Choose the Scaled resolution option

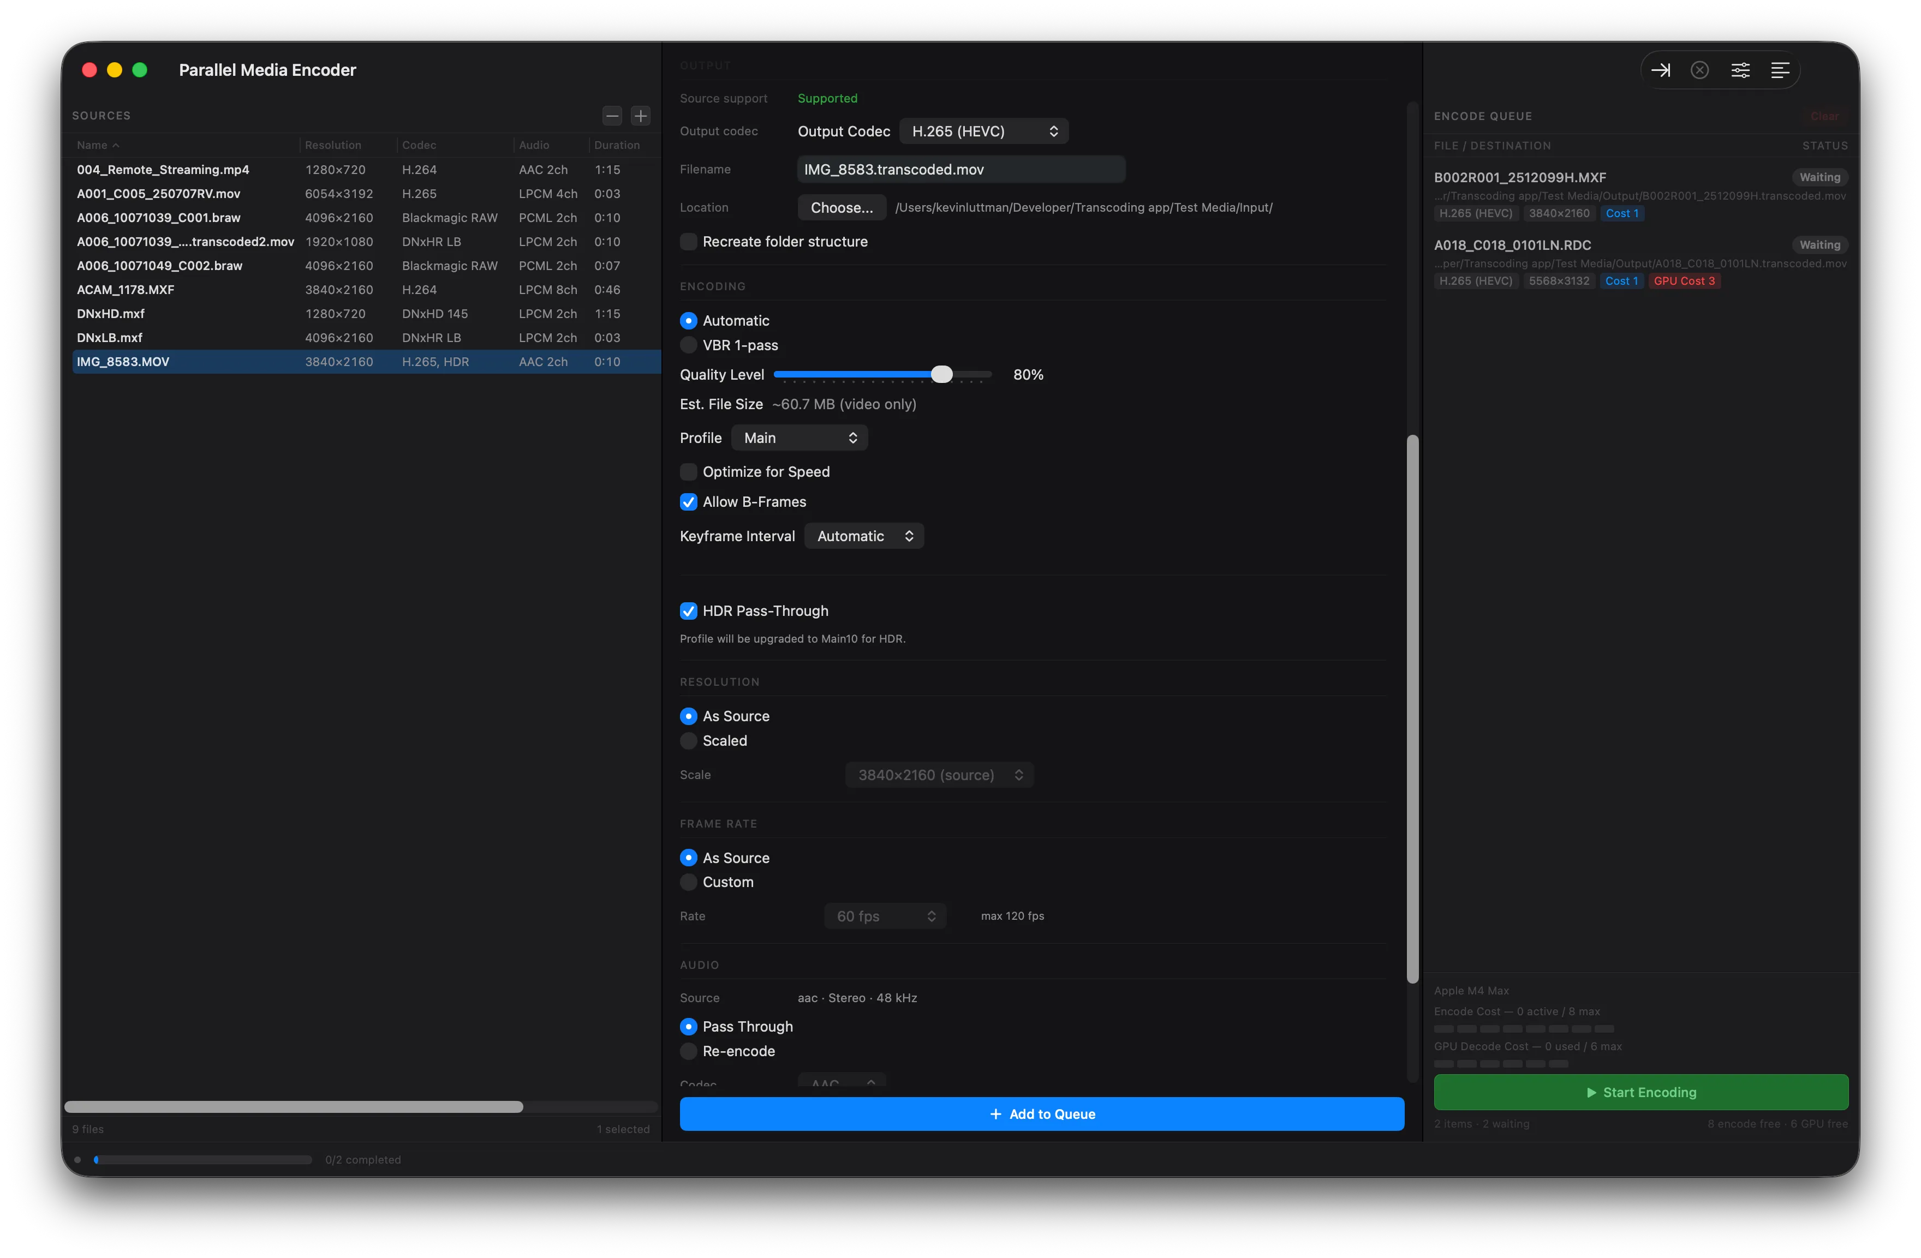pos(689,741)
